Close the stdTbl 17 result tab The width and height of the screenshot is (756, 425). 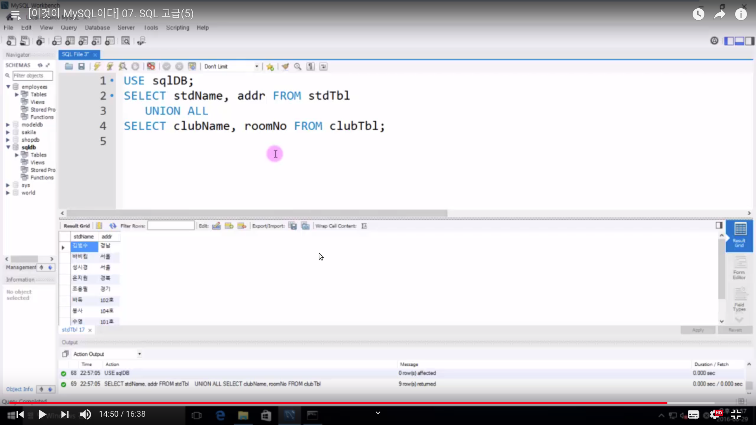point(90,330)
